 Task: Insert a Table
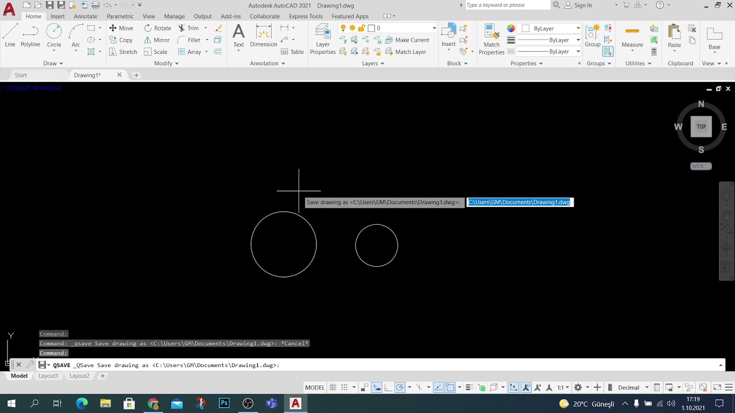pyautogui.click(x=292, y=52)
